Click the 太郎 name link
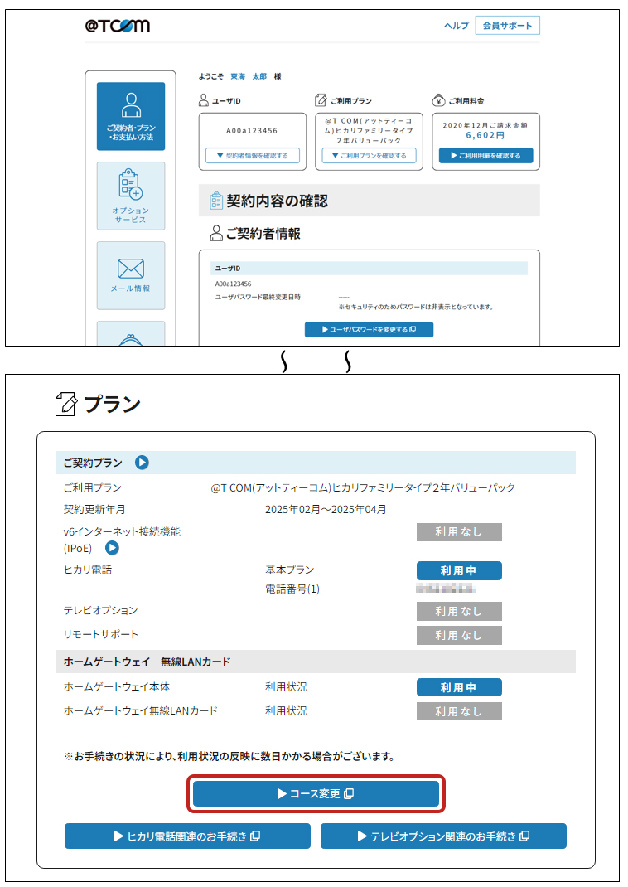 point(259,76)
